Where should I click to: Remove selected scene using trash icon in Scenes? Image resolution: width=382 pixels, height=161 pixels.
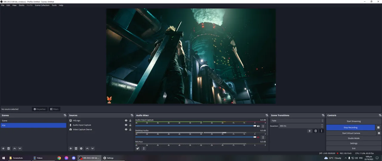[x=9, y=148]
